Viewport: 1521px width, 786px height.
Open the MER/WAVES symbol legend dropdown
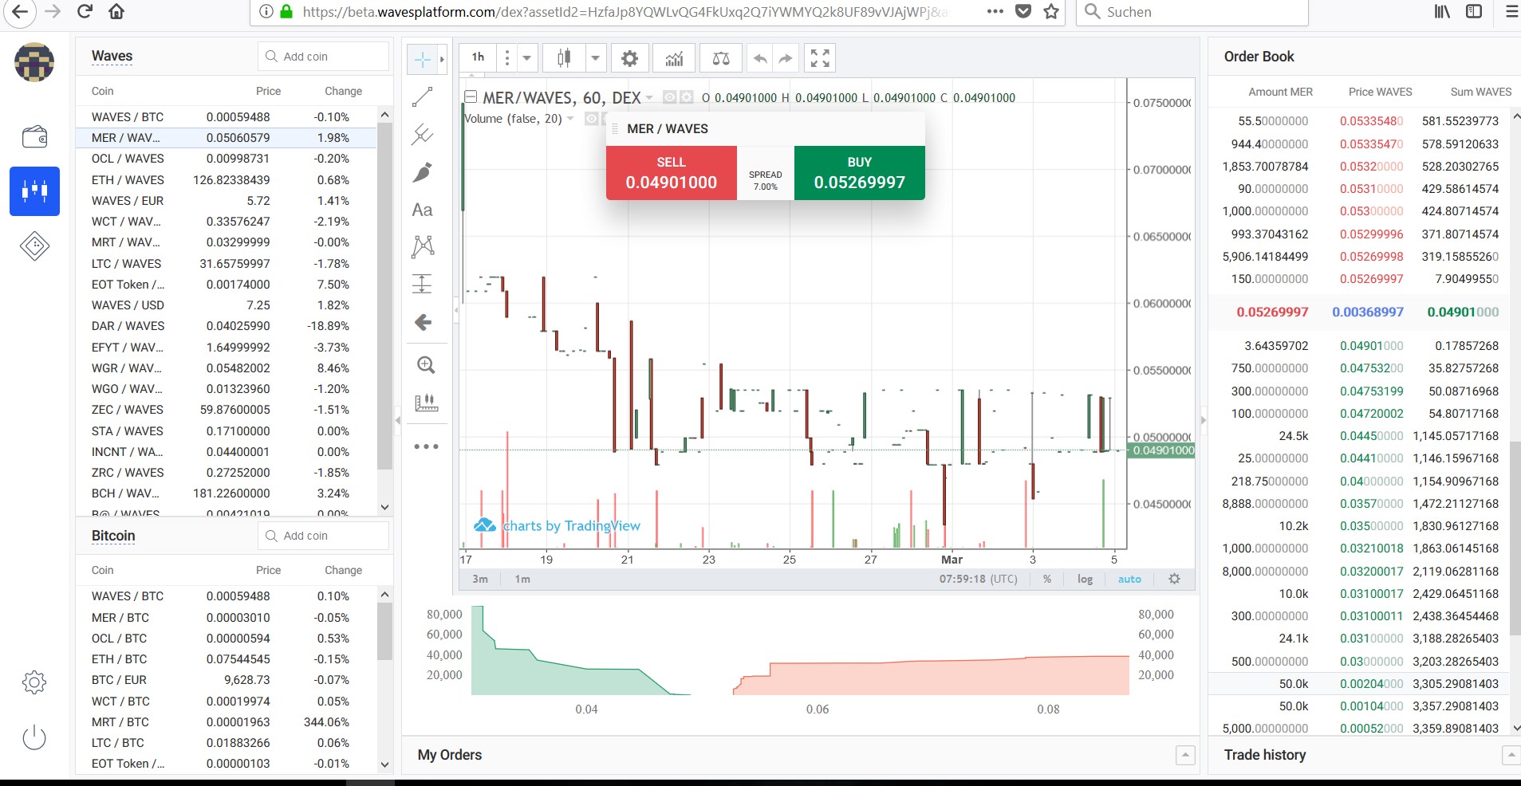pos(649,98)
